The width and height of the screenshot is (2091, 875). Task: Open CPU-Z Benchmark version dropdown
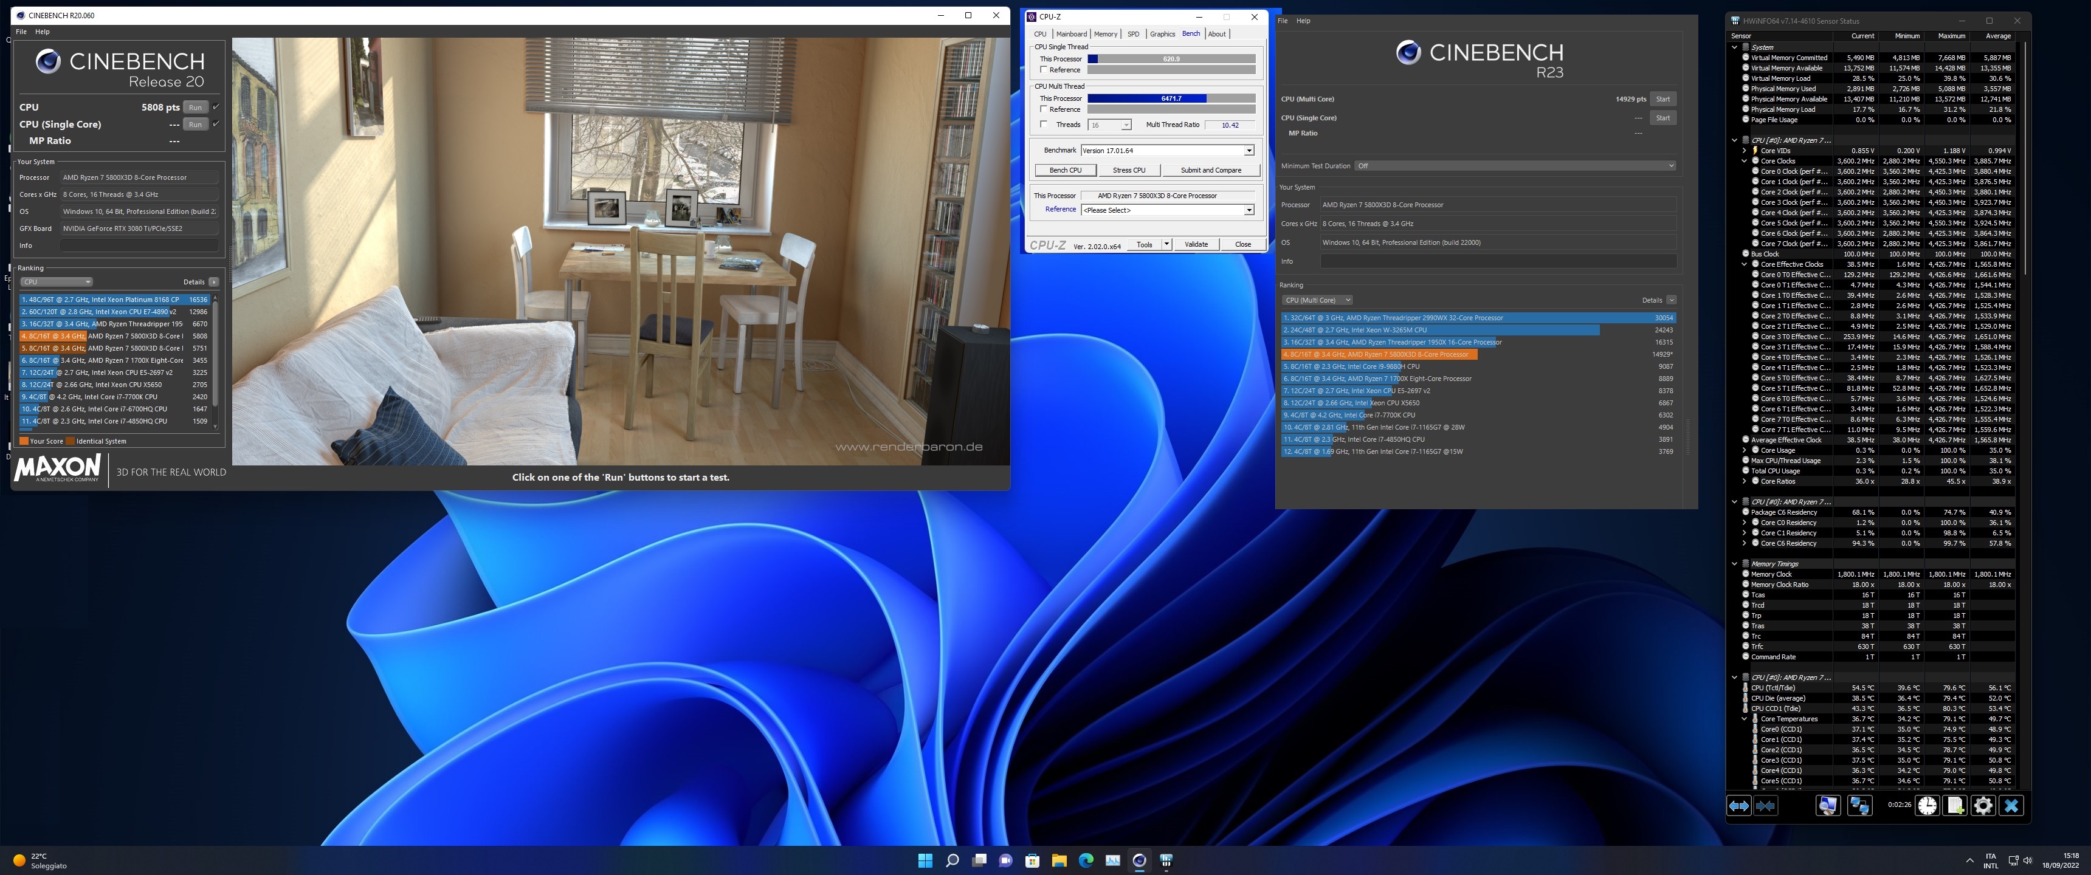(x=1249, y=150)
